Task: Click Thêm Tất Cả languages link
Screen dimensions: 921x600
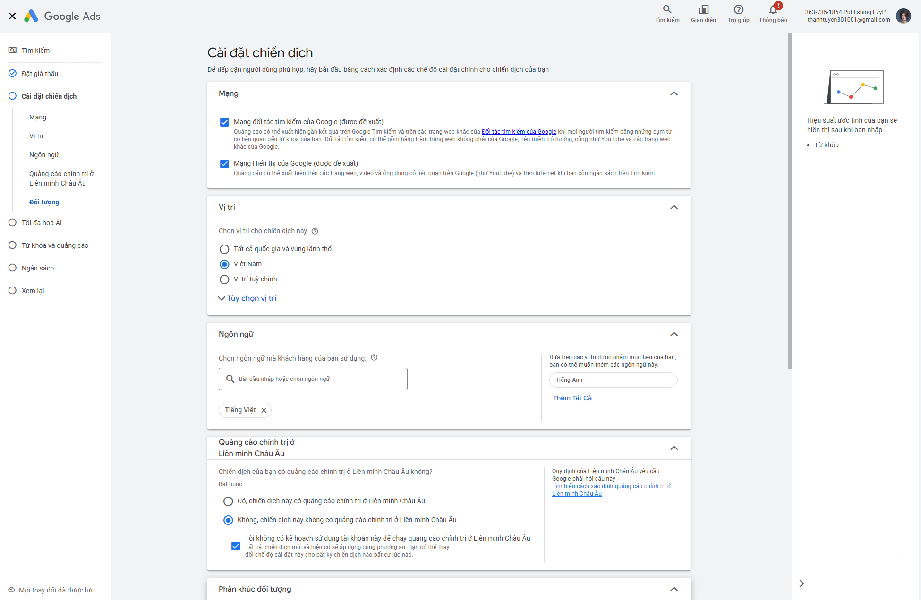Action: coord(572,398)
